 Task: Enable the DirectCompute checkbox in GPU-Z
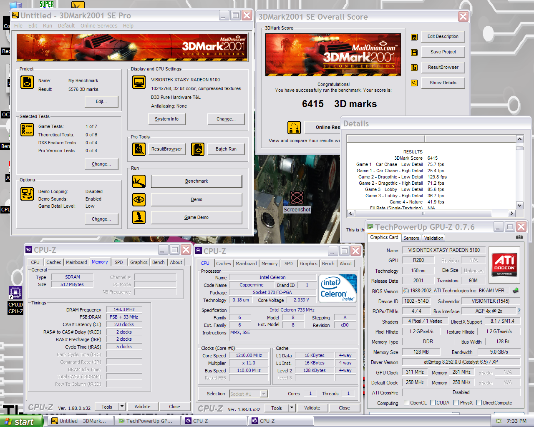tap(479, 403)
